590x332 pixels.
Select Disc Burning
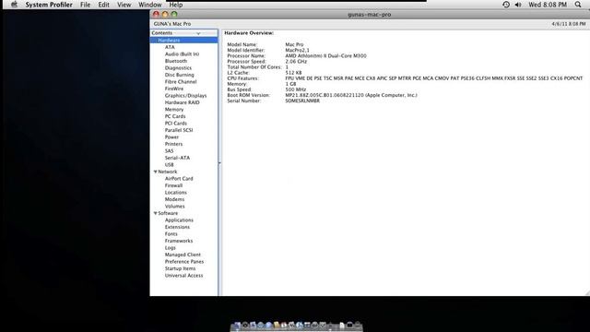179,75
